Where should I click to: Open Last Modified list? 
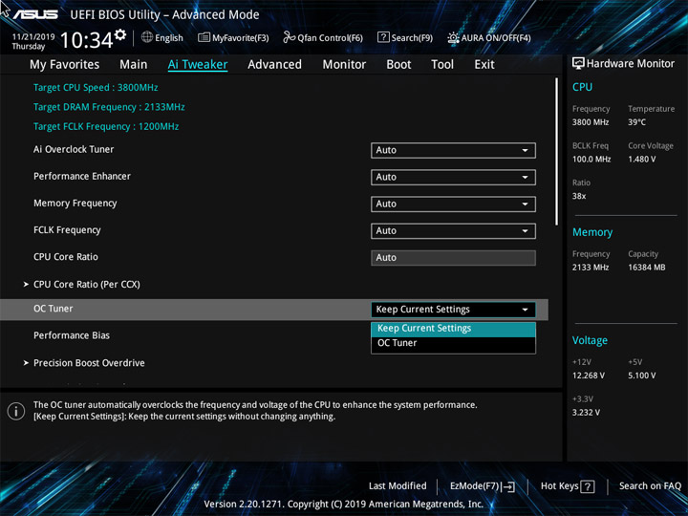[x=398, y=486]
